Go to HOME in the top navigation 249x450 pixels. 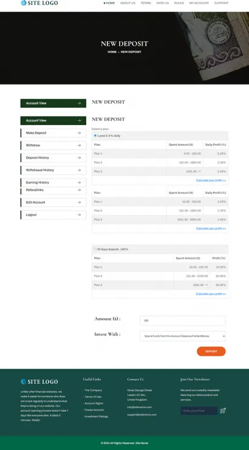pos(110,3)
